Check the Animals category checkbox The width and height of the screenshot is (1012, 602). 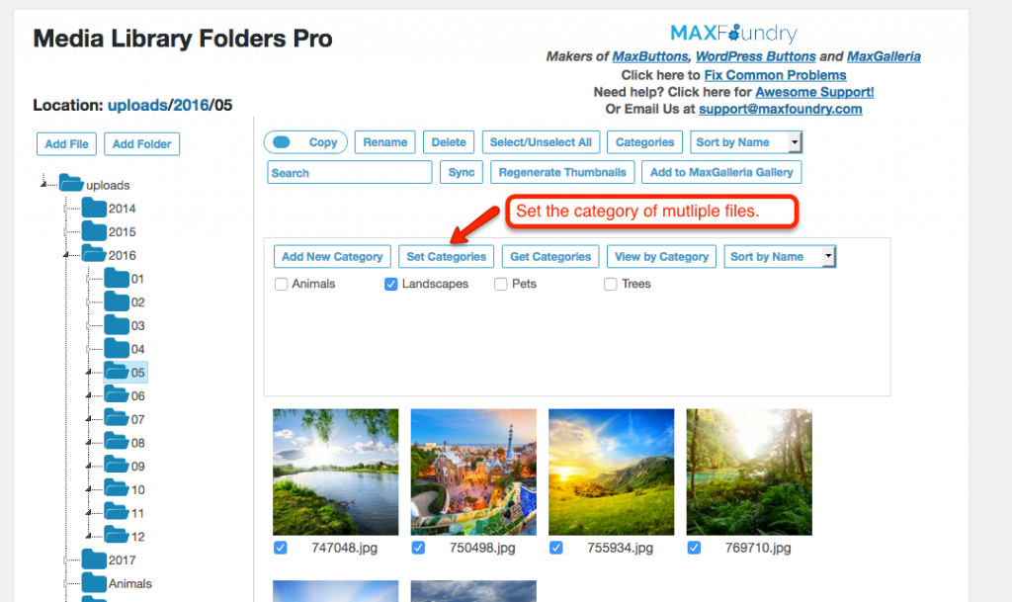[x=282, y=284]
